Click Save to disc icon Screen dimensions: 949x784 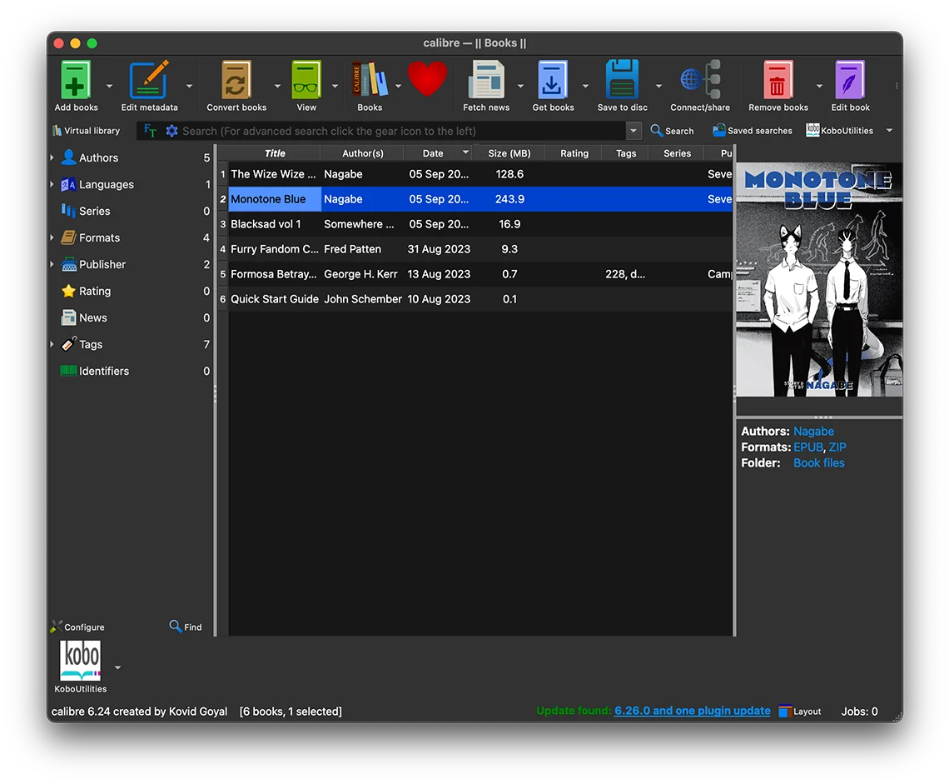[622, 79]
